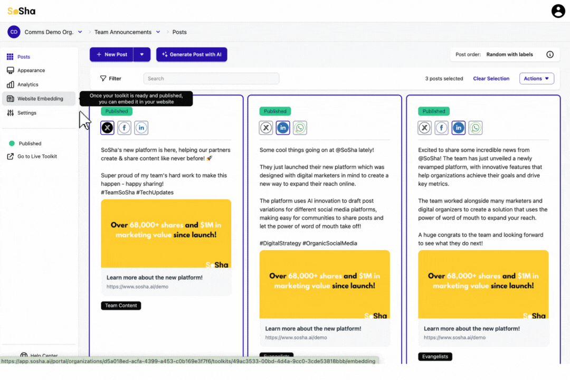
Task: Open Website Embedding in the sidebar
Action: point(39,99)
